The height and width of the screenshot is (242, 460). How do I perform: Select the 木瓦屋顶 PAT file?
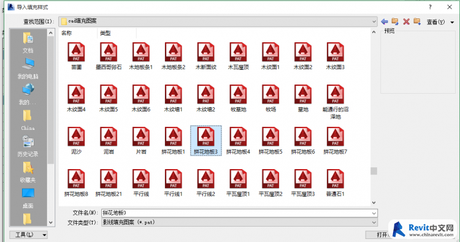coord(238,56)
